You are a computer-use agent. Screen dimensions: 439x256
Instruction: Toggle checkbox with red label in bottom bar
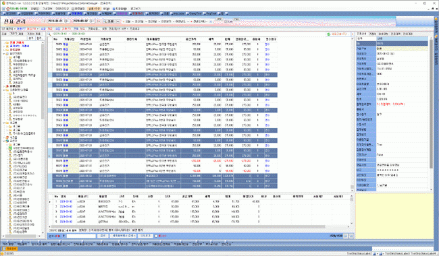pyautogui.click(x=156, y=236)
